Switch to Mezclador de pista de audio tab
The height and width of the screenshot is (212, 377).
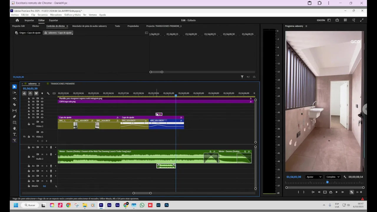90,26
